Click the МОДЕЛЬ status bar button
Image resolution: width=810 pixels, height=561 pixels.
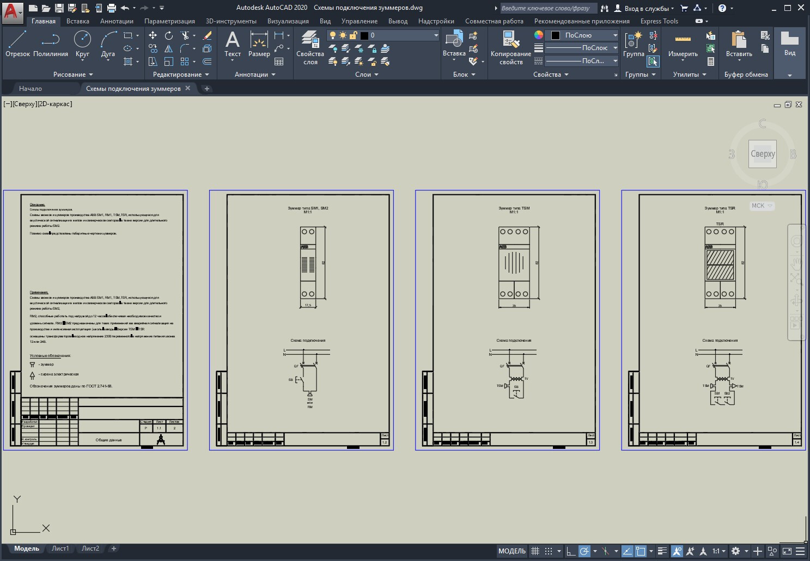tap(512, 551)
